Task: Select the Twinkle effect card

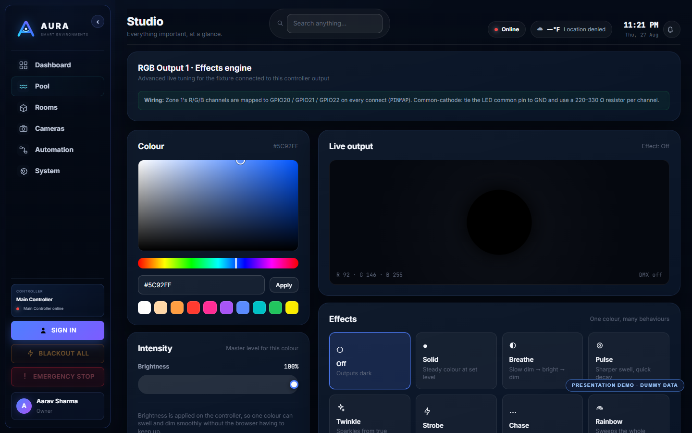Action: 370,414
